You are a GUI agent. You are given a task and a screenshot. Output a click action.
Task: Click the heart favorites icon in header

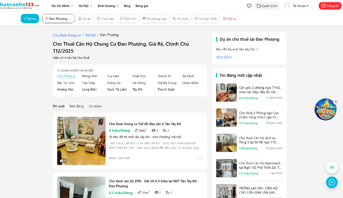click(x=249, y=6)
